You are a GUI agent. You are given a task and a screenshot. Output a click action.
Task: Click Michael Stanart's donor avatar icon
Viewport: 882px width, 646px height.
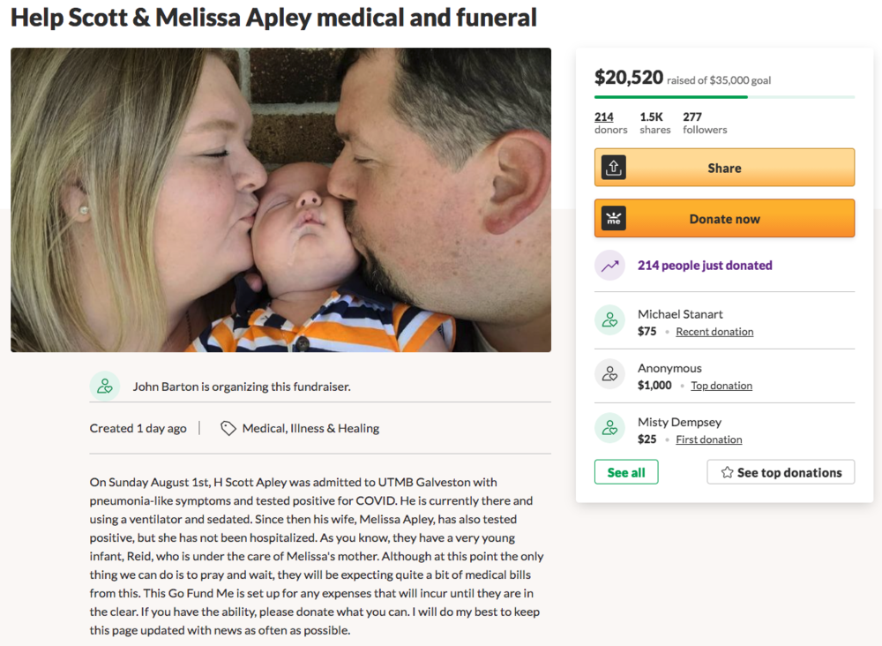609,321
